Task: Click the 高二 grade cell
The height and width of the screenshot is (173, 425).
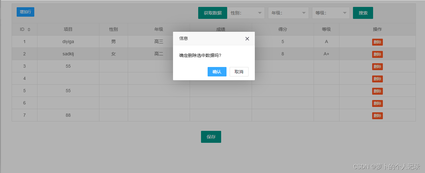Action: pos(159,54)
